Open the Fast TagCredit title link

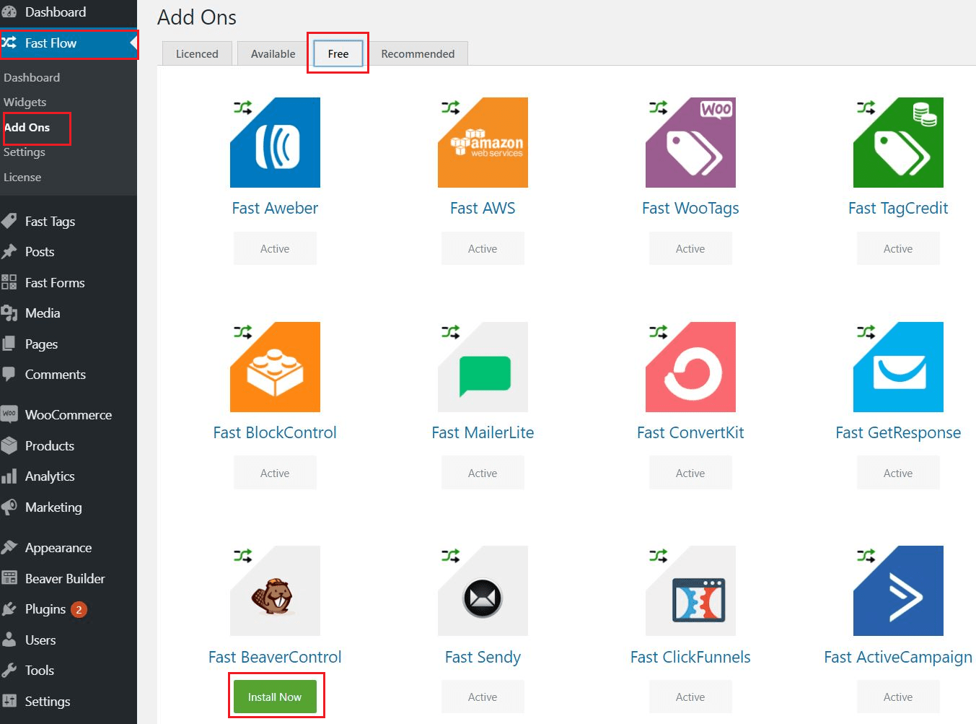point(898,208)
